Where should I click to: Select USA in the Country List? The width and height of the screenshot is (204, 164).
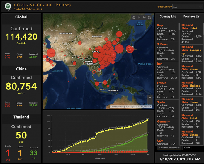(167, 142)
